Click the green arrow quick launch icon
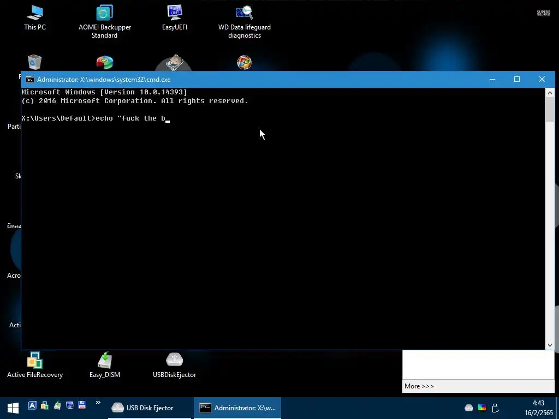Image resolution: width=559 pixels, height=419 pixels. click(x=57, y=405)
